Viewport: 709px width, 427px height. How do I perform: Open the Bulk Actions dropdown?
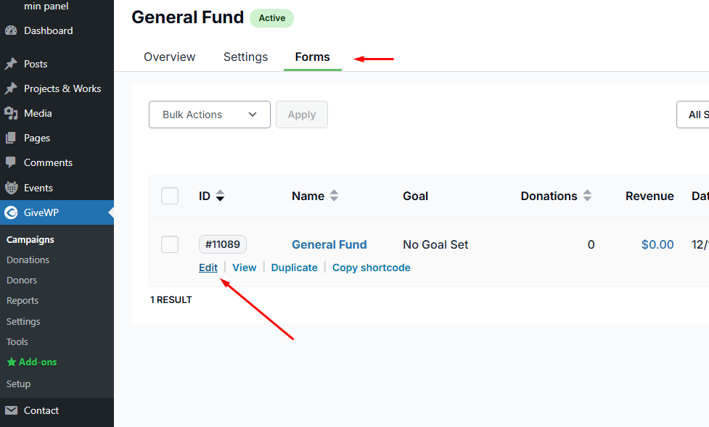click(209, 115)
